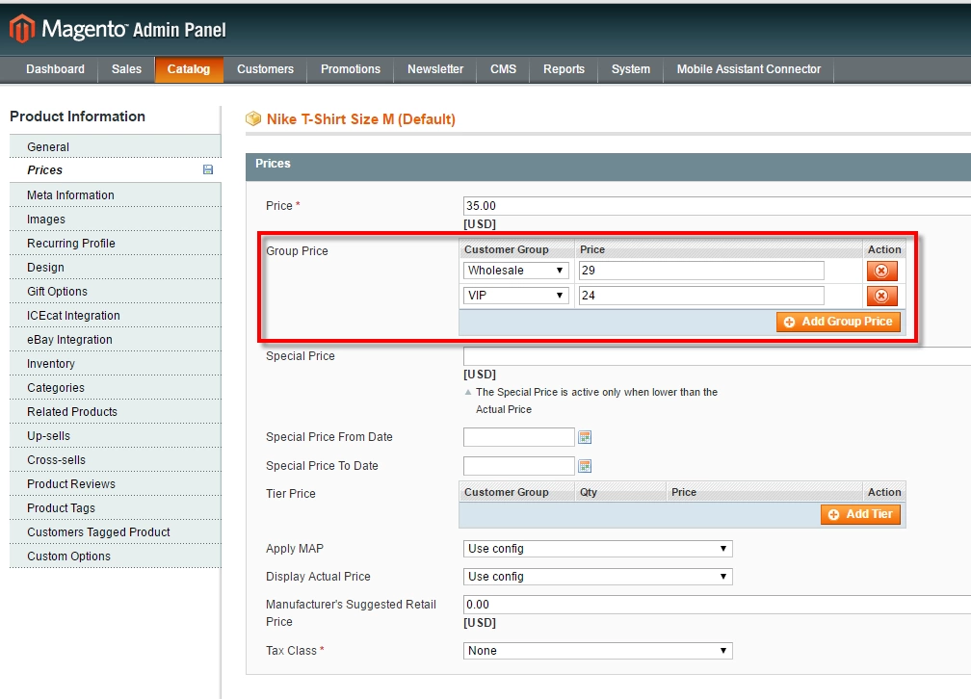Click product box icon beside Nike T-Shirt title

coord(253,118)
